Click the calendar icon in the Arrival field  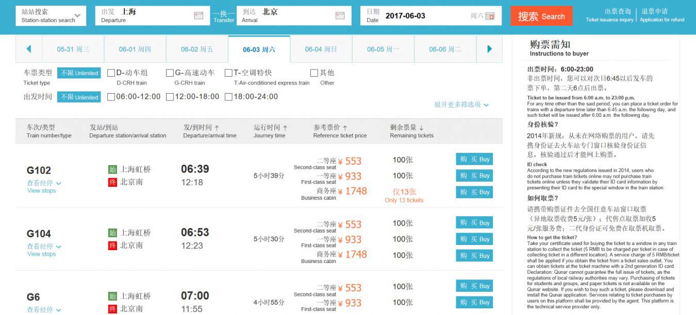coord(340,16)
